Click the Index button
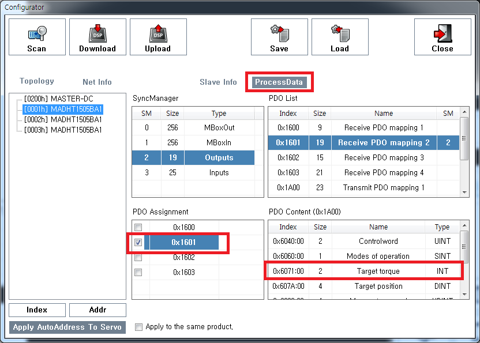Image resolution: width=480 pixels, height=343 pixels. [x=37, y=310]
